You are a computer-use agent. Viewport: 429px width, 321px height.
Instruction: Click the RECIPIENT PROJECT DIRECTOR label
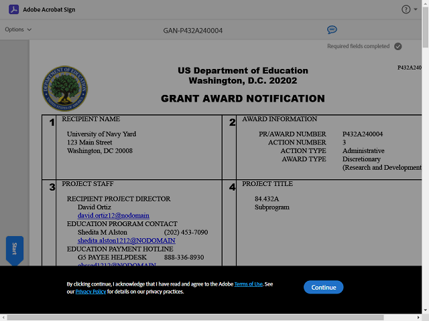pyautogui.click(x=119, y=199)
